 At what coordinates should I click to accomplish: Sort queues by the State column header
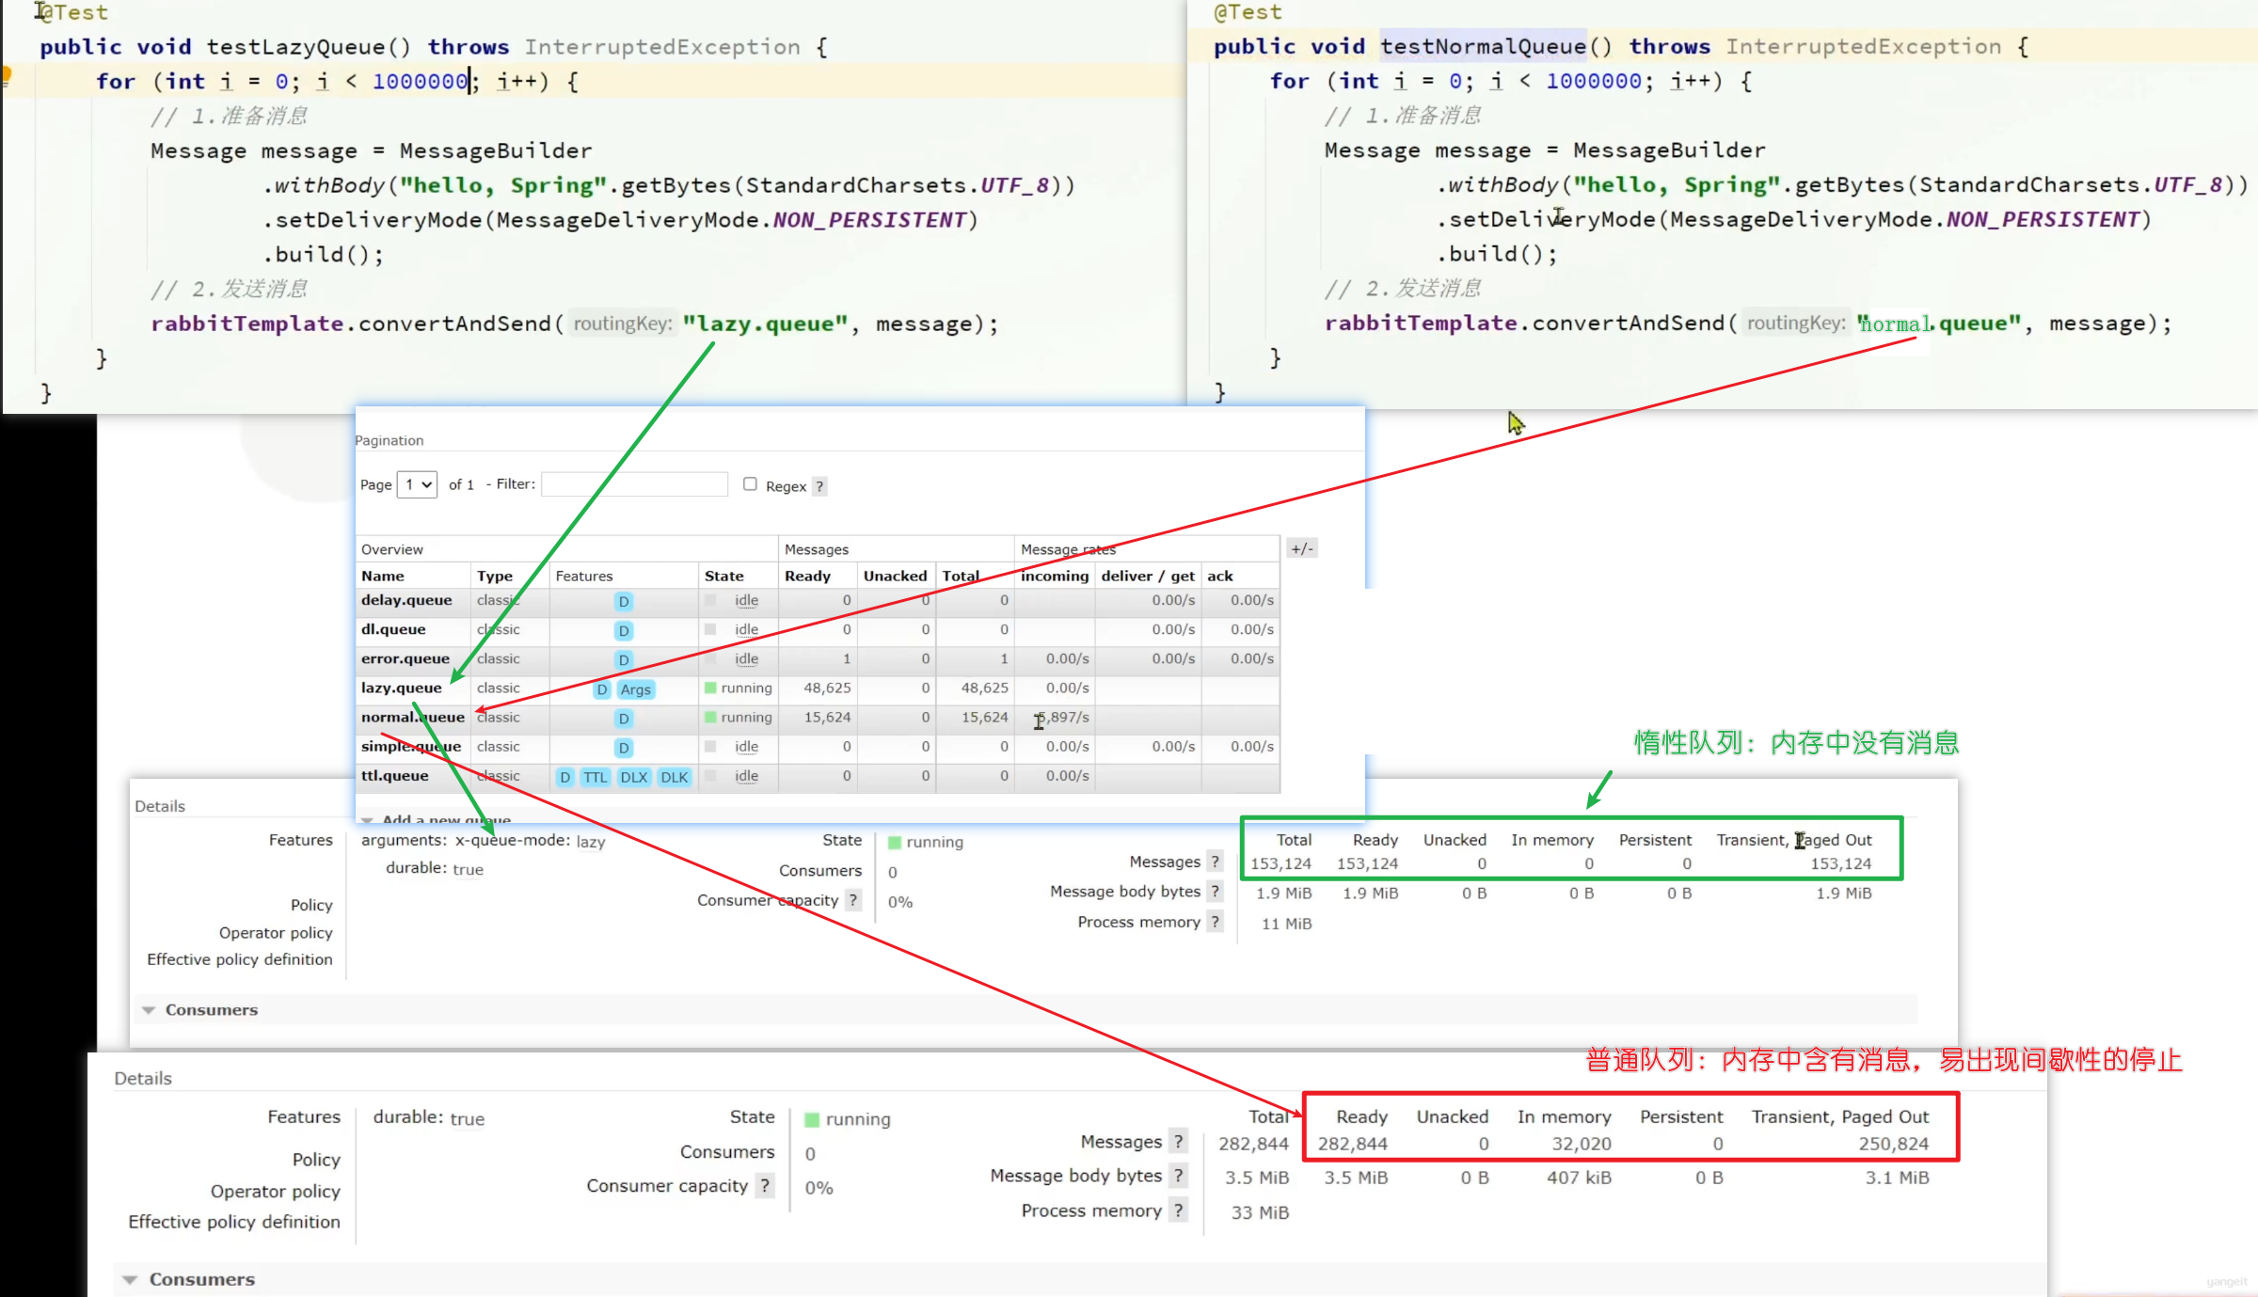click(x=724, y=576)
